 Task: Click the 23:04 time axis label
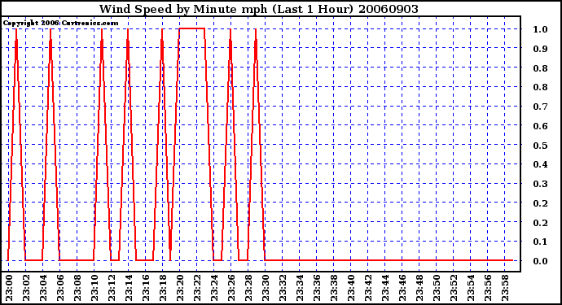click(43, 289)
